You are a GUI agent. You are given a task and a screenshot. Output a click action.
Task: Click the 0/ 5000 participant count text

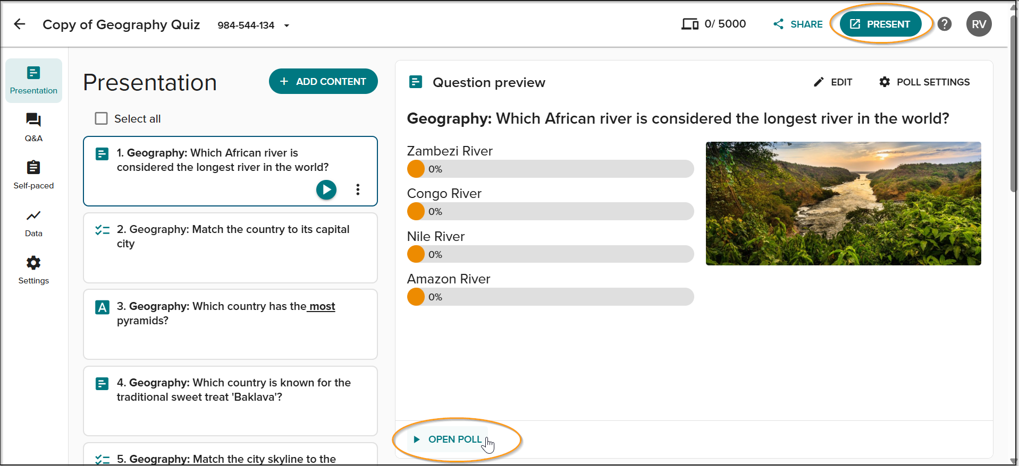click(725, 24)
